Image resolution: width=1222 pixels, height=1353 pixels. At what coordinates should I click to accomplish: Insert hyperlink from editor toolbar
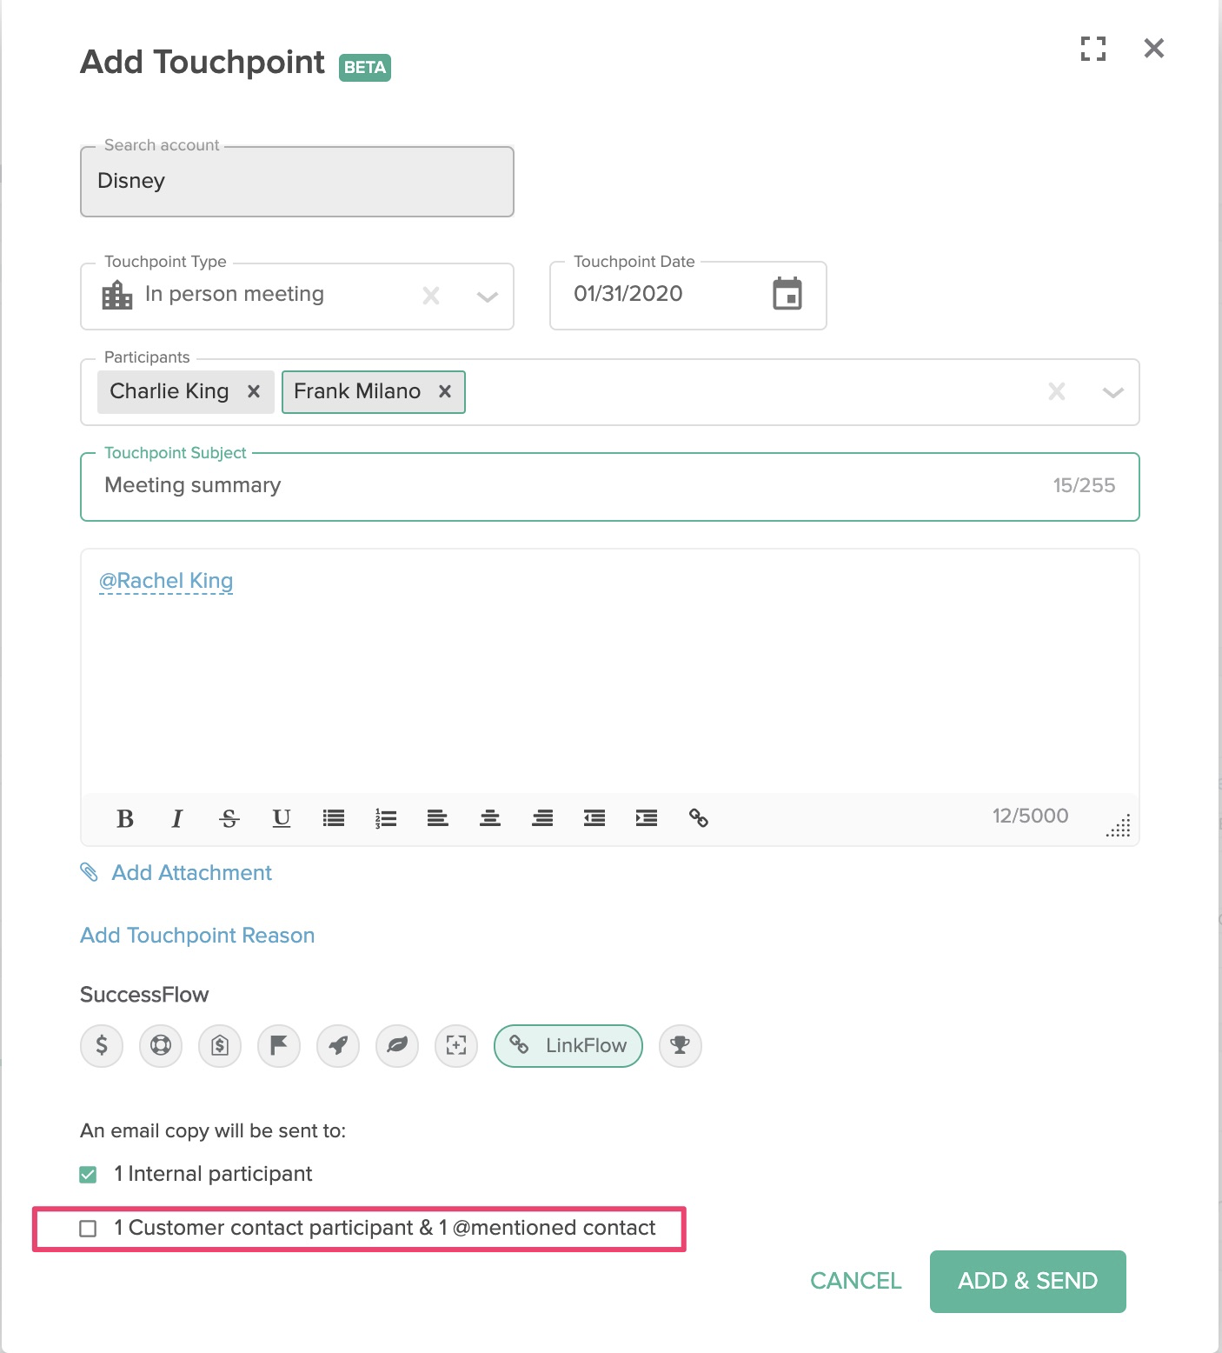(699, 818)
